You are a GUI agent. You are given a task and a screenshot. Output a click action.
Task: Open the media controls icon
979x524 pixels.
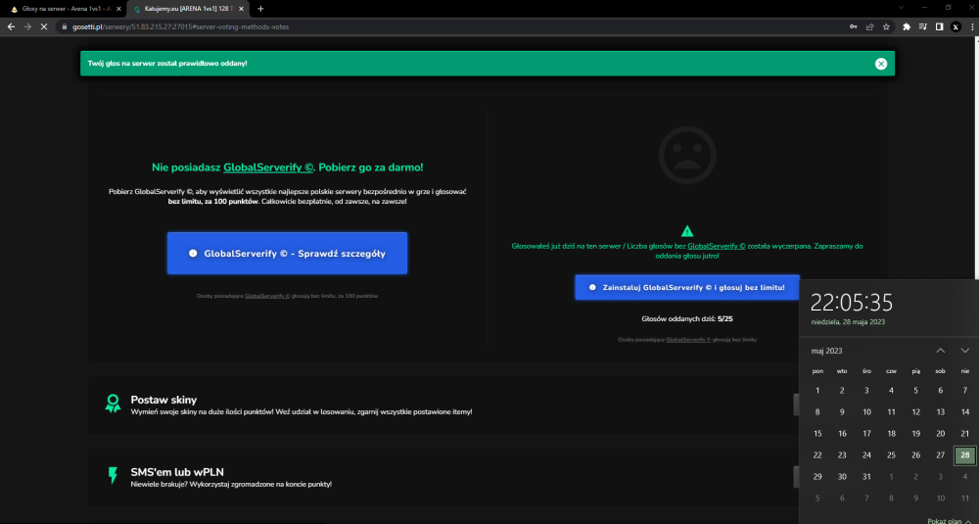coord(923,26)
